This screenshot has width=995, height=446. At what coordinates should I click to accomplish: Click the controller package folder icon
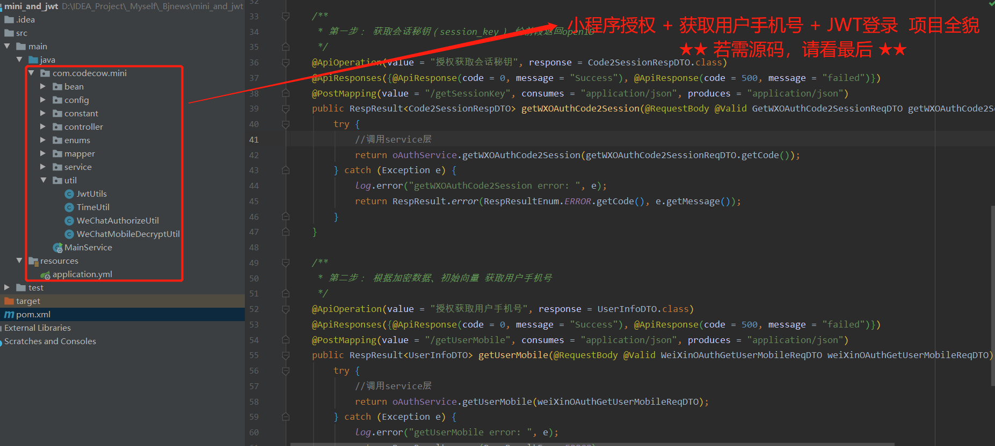tap(57, 127)
